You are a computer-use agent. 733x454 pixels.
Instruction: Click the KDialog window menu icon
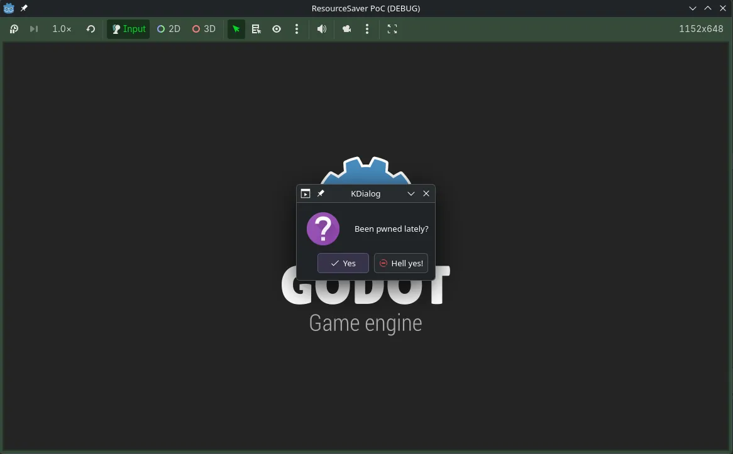(306, 193)
